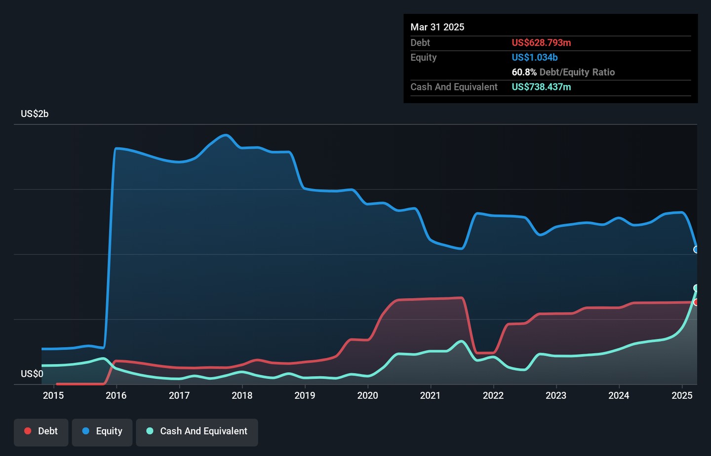Screen dimensions: 711x456
Task: Click the US$2b y-axis label
Action: [x=35, y=114]
